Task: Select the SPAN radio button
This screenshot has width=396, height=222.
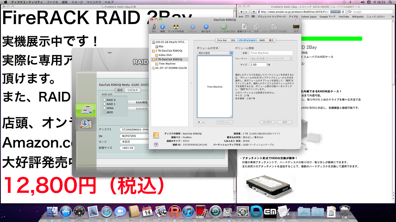Action: pos(104,108)
